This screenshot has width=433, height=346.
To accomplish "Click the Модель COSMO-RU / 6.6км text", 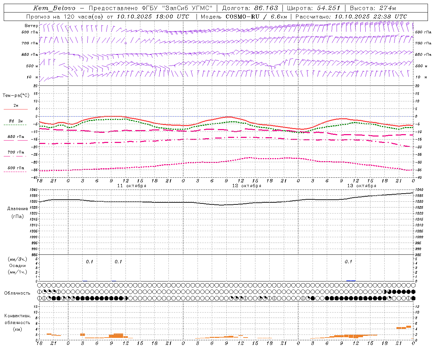I will coord(244,17).
